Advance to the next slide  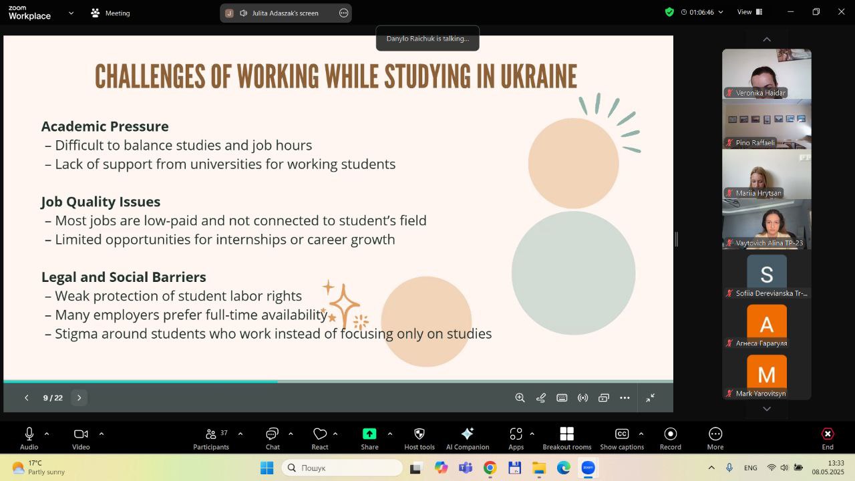(x=79, y=397)
